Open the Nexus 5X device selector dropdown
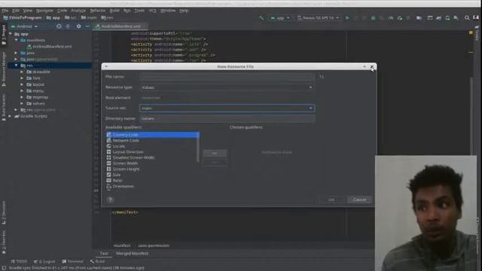Screen dimensions: 482x271 click(318, 18)
